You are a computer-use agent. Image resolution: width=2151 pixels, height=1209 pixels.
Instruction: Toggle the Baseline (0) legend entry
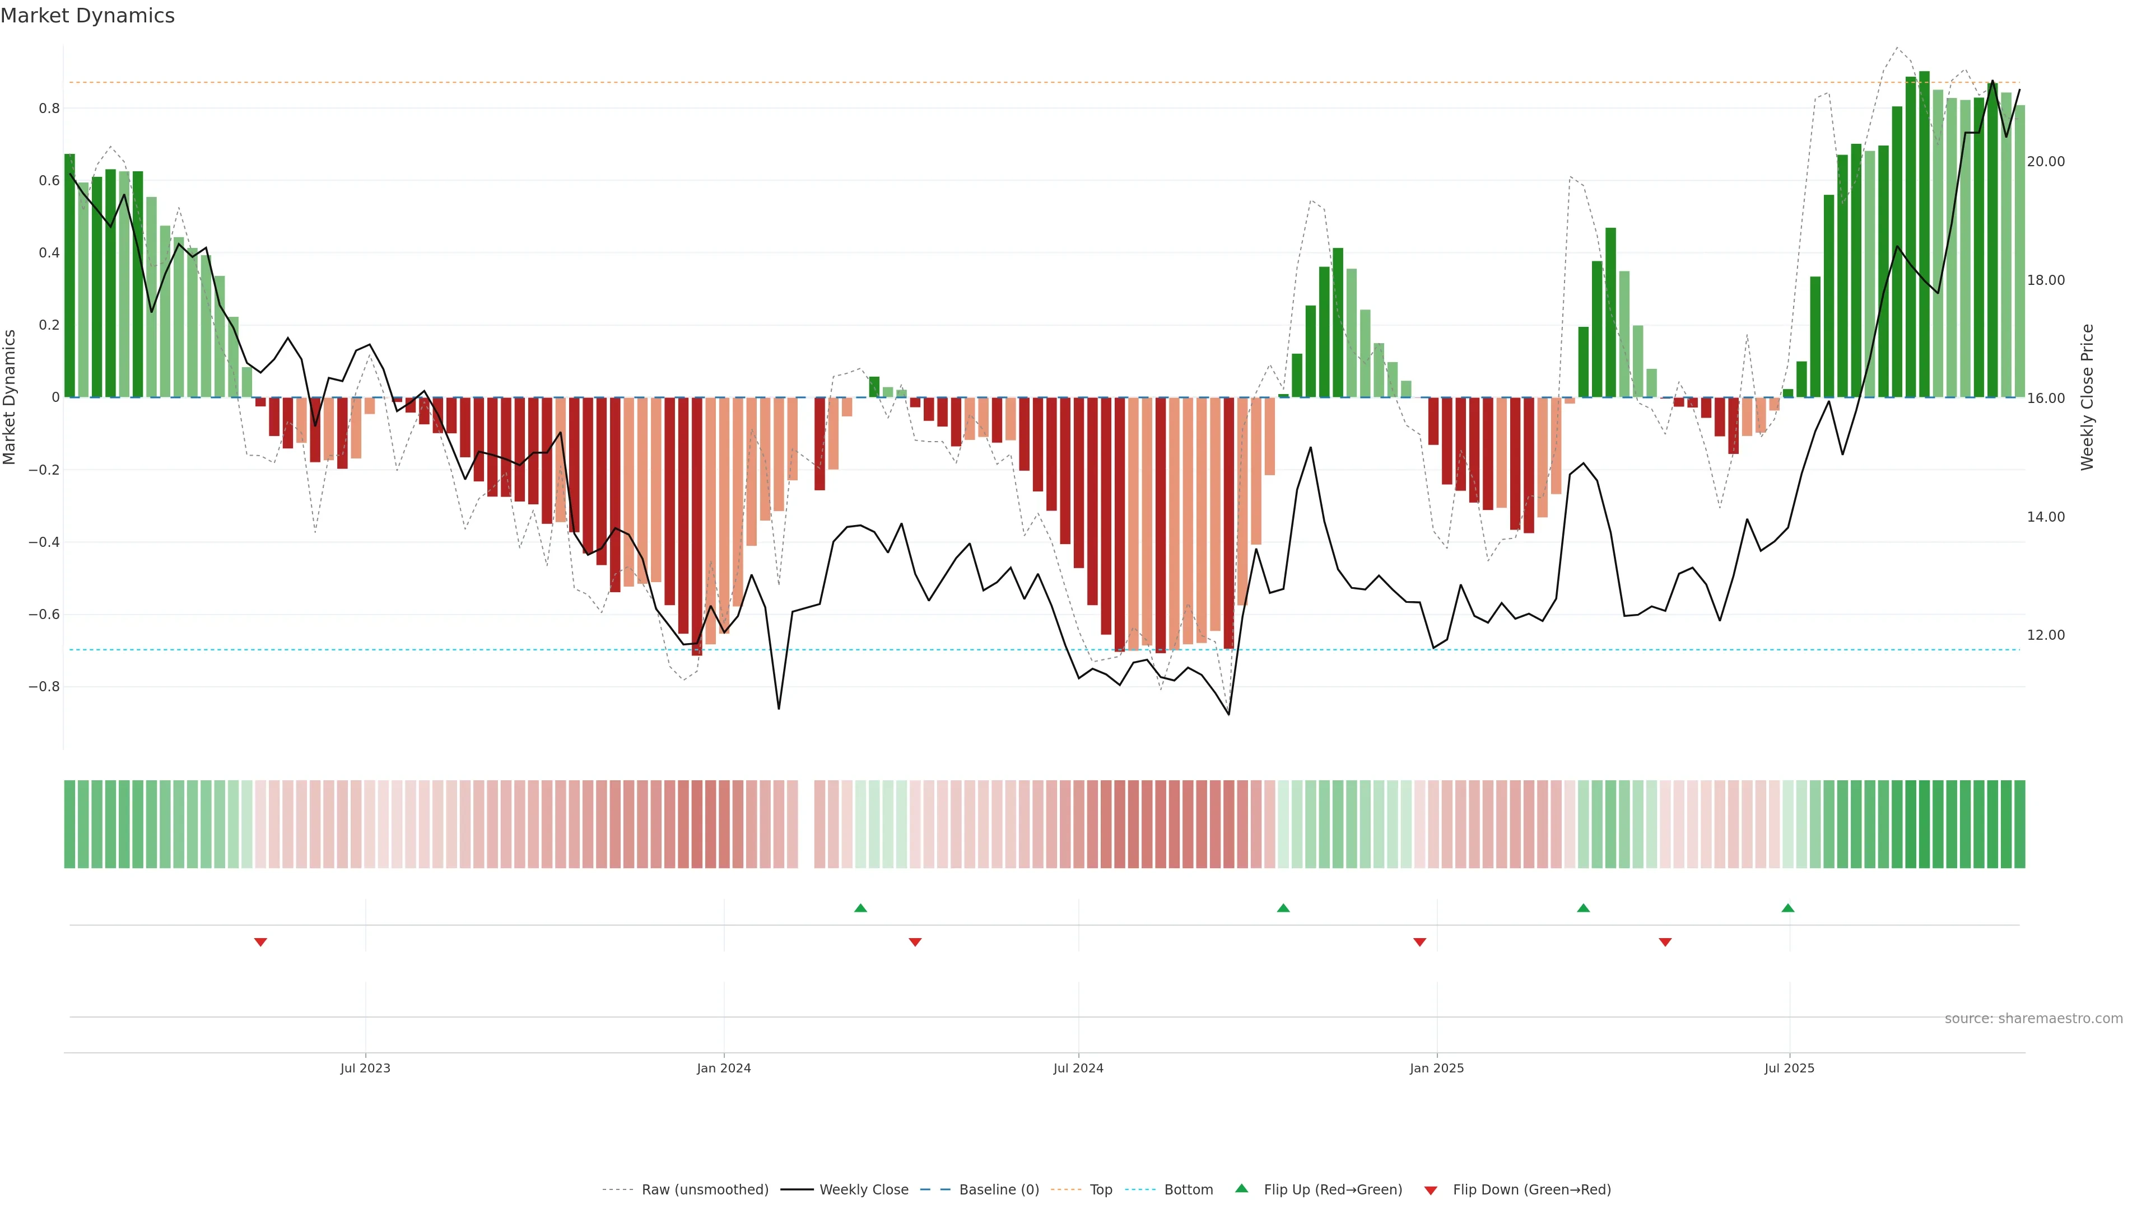tap(999, 1189)
